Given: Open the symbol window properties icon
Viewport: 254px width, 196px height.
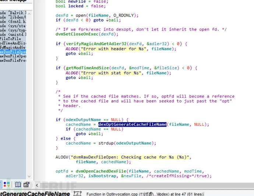Looking at the screenshot, I should click(x=27, y=185).
